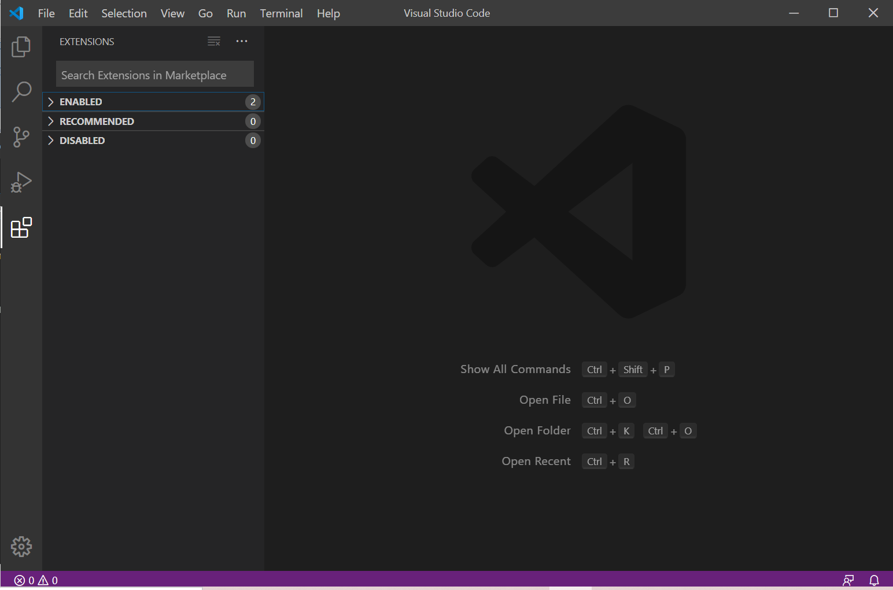Click the Open Folder label
893x590 pixels.
pos(537,430)
